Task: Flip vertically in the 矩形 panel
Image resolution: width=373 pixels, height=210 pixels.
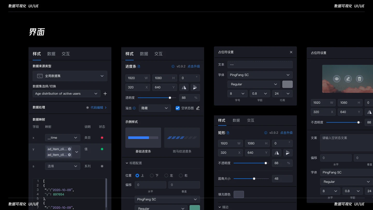Action: point(288,153)
